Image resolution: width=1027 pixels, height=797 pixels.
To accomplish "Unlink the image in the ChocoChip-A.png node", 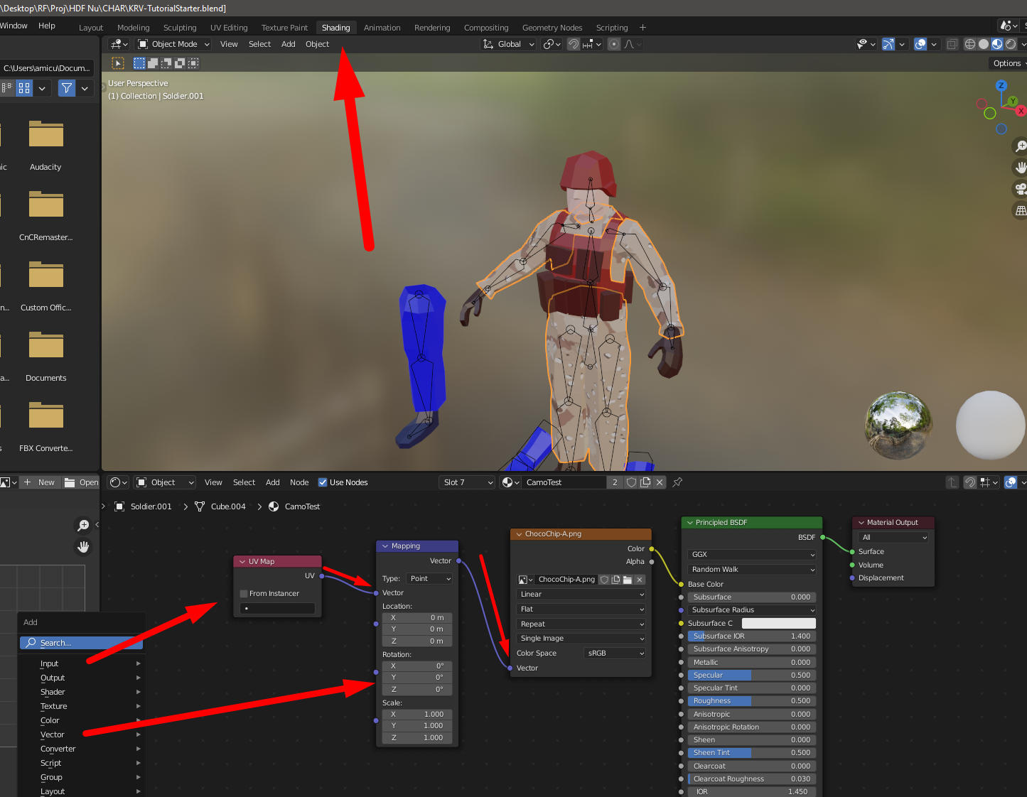I will pyautogui.click(x=640, y=580).
